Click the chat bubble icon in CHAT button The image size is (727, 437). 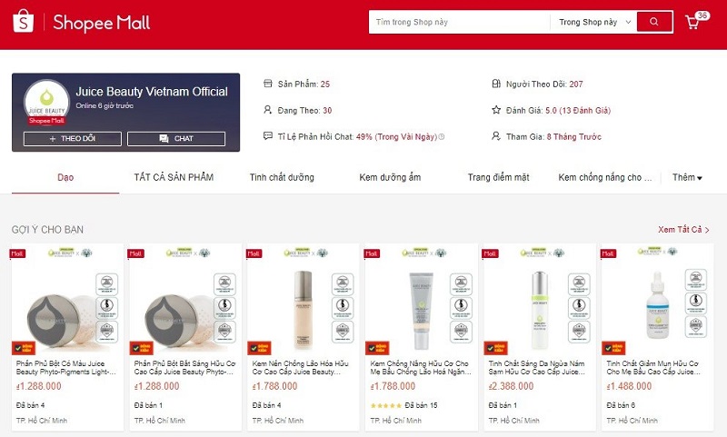point(164,139)
